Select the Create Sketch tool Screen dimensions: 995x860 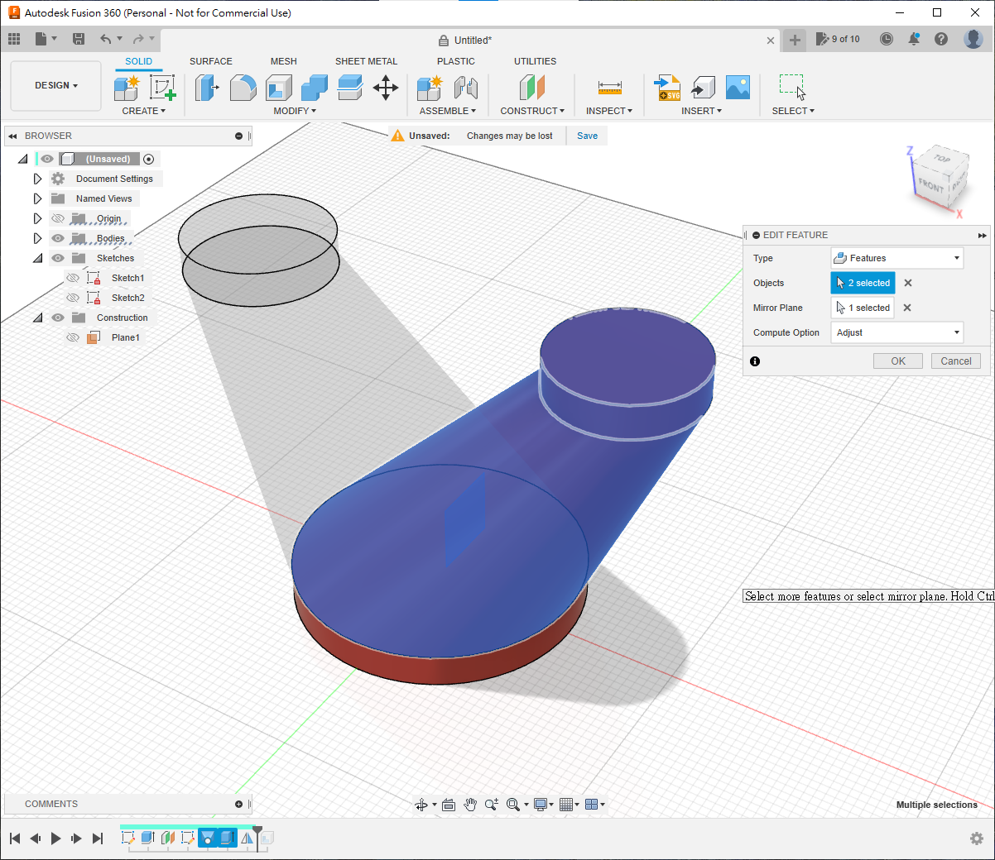click(162, 88)
